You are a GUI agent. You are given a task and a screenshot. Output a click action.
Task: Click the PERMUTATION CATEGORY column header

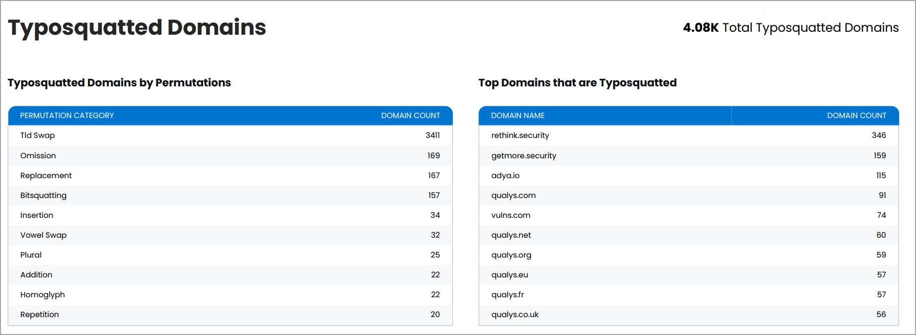coord(67,116)
